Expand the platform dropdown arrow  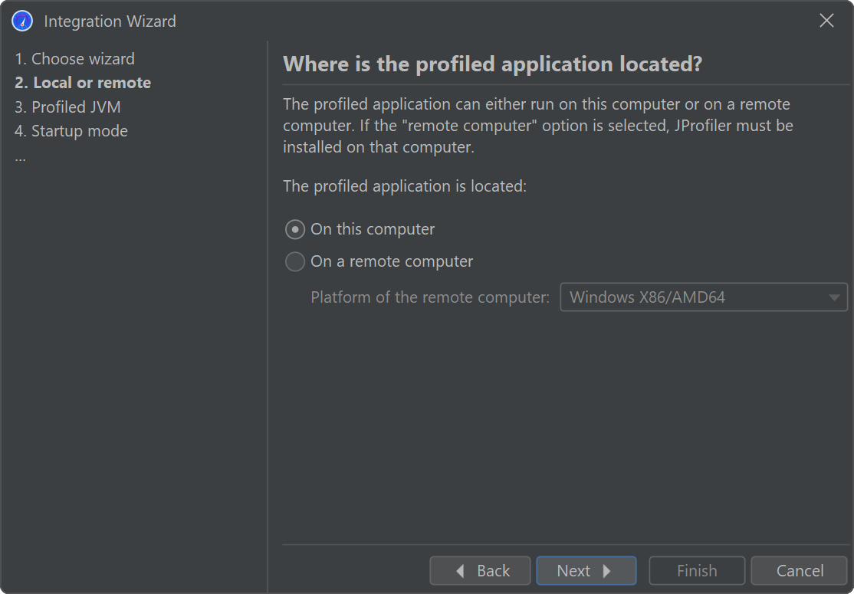[834, 297]
